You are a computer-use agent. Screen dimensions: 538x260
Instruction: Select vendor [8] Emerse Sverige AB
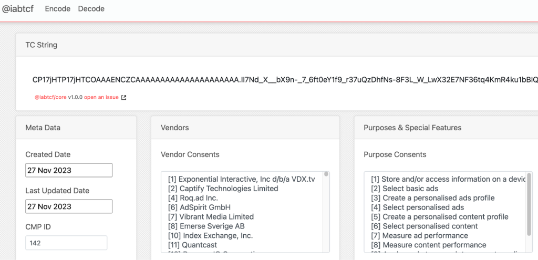click(206, 226)
